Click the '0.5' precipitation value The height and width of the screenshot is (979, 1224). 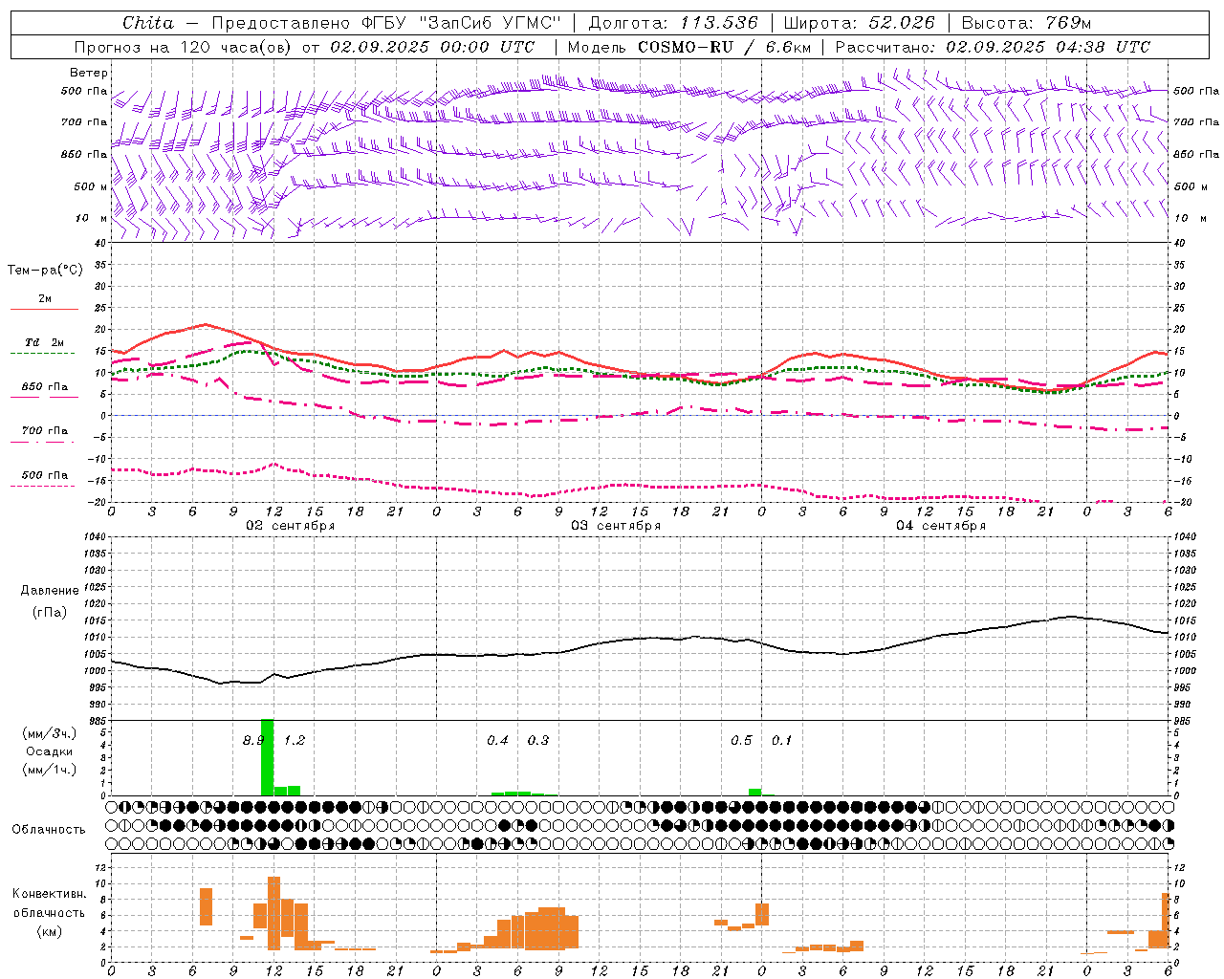[741, 740]
